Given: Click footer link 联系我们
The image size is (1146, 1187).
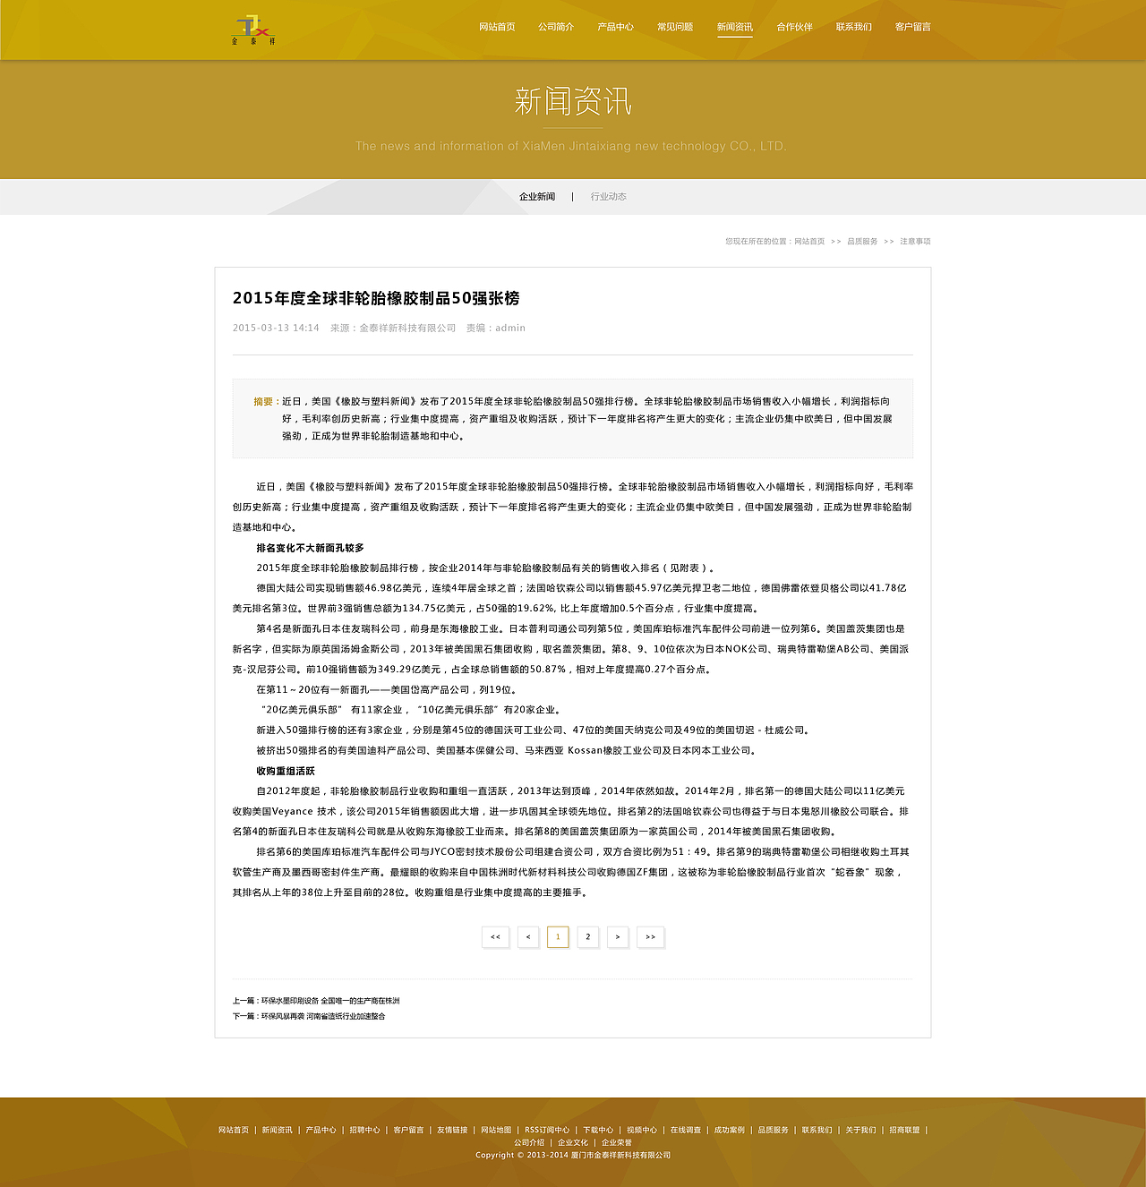Looking at the screenshot, I should point(817,1131).
